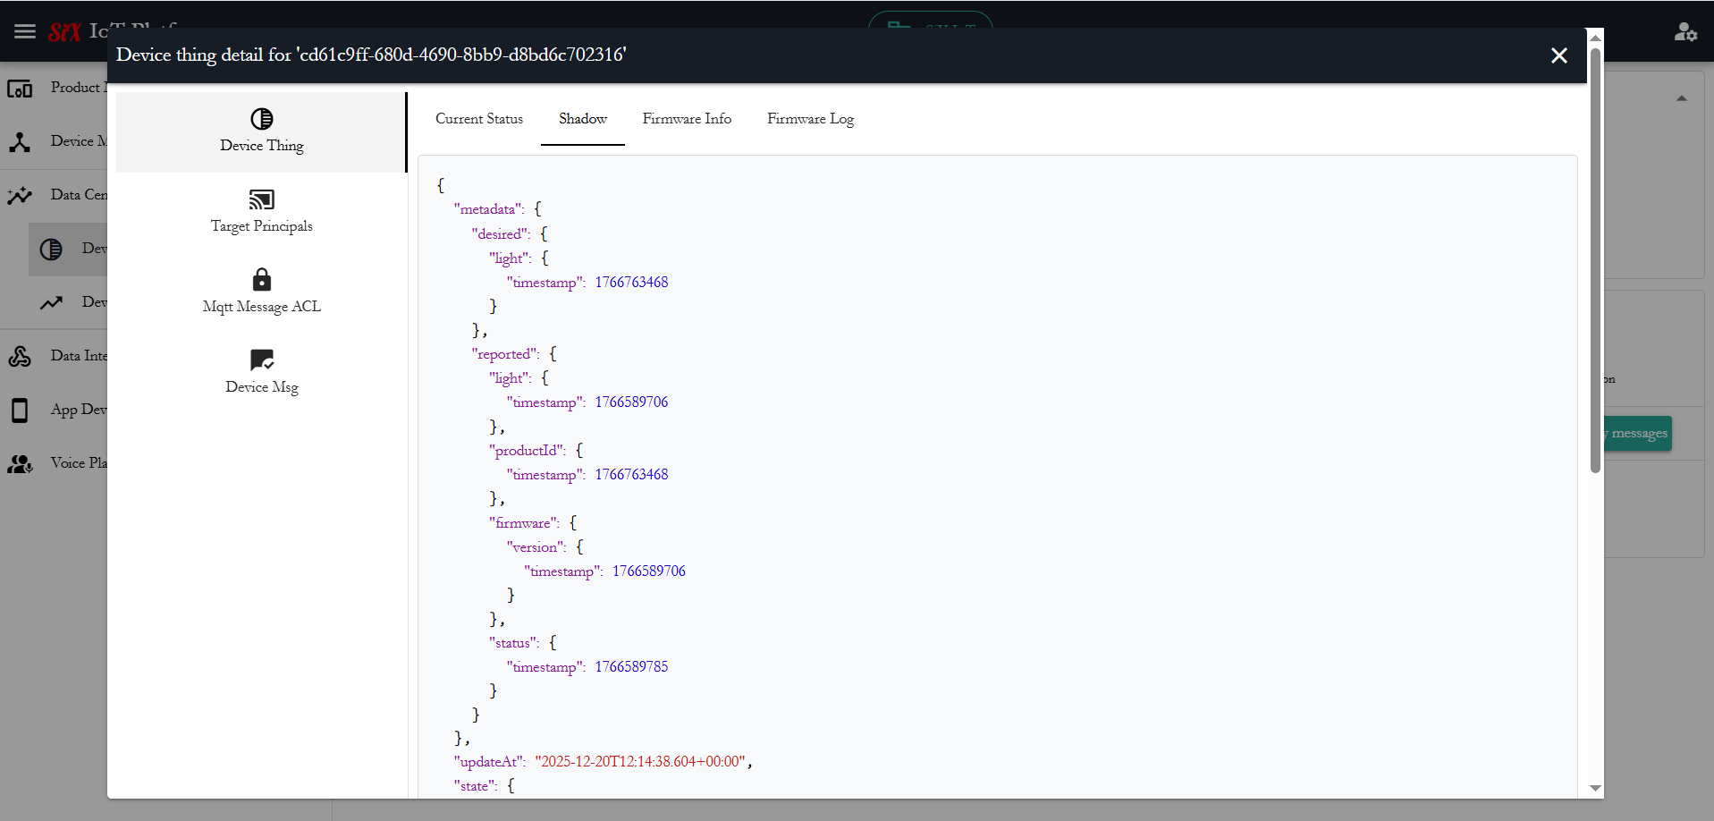1714x821 pixels.
Task: Switch to Current Status tab
Action: pyautogui.click(x=479, y=119)
